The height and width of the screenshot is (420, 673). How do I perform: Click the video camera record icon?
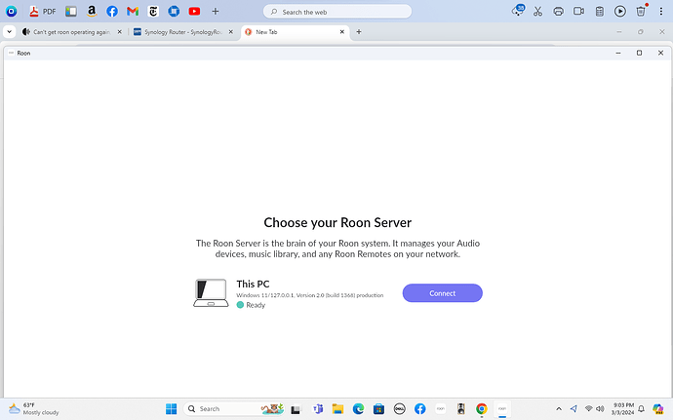tap(579, 11)
